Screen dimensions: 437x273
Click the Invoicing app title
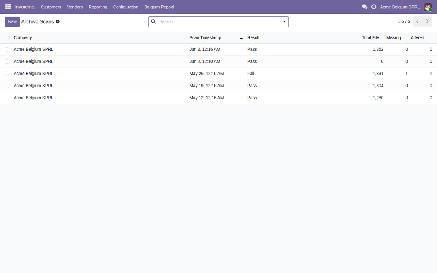(24, 7)
